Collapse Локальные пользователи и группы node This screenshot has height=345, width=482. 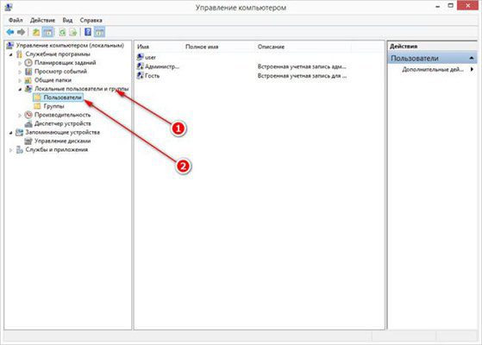coord(20,89)
